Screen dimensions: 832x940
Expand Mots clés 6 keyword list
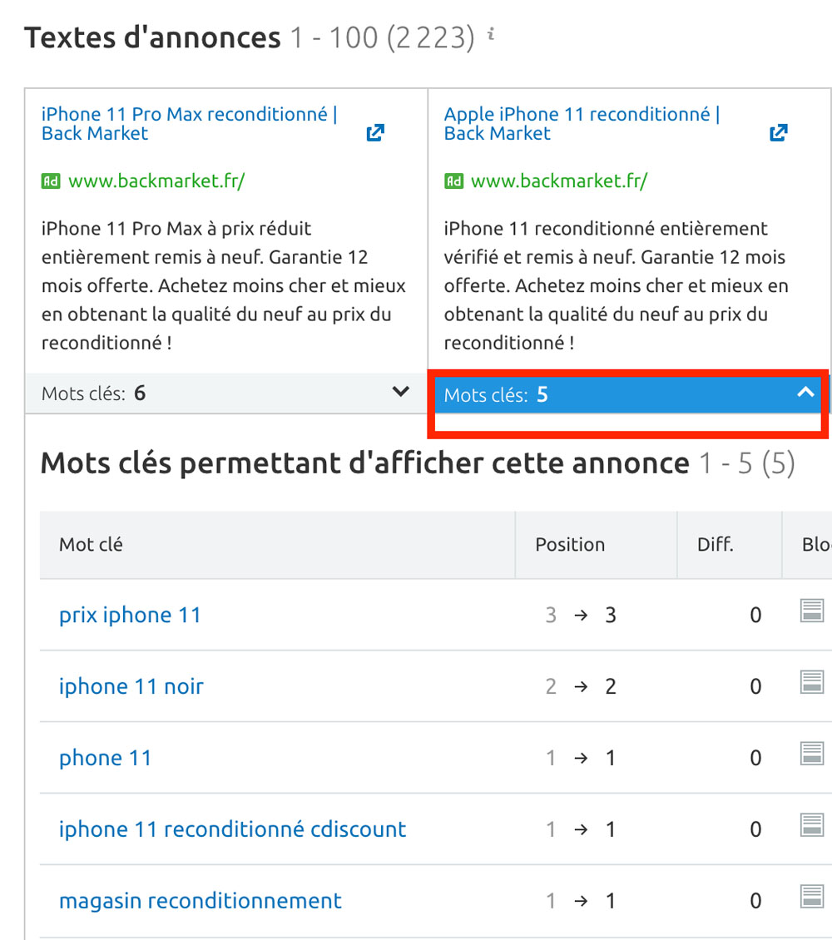tap(226, 393)
